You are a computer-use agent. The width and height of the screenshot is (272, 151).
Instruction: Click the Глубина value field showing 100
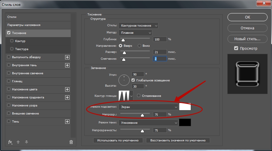pyautogui.click(x=160, y=39)
